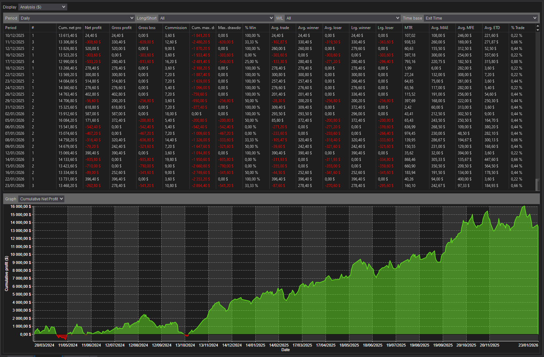Change the Time base Exit Time dropdown

point(481,18)
